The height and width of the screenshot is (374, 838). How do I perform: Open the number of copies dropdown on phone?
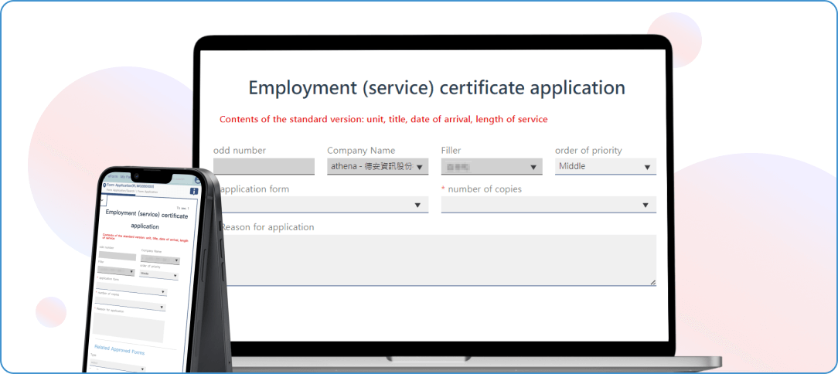tap(130, 306)
